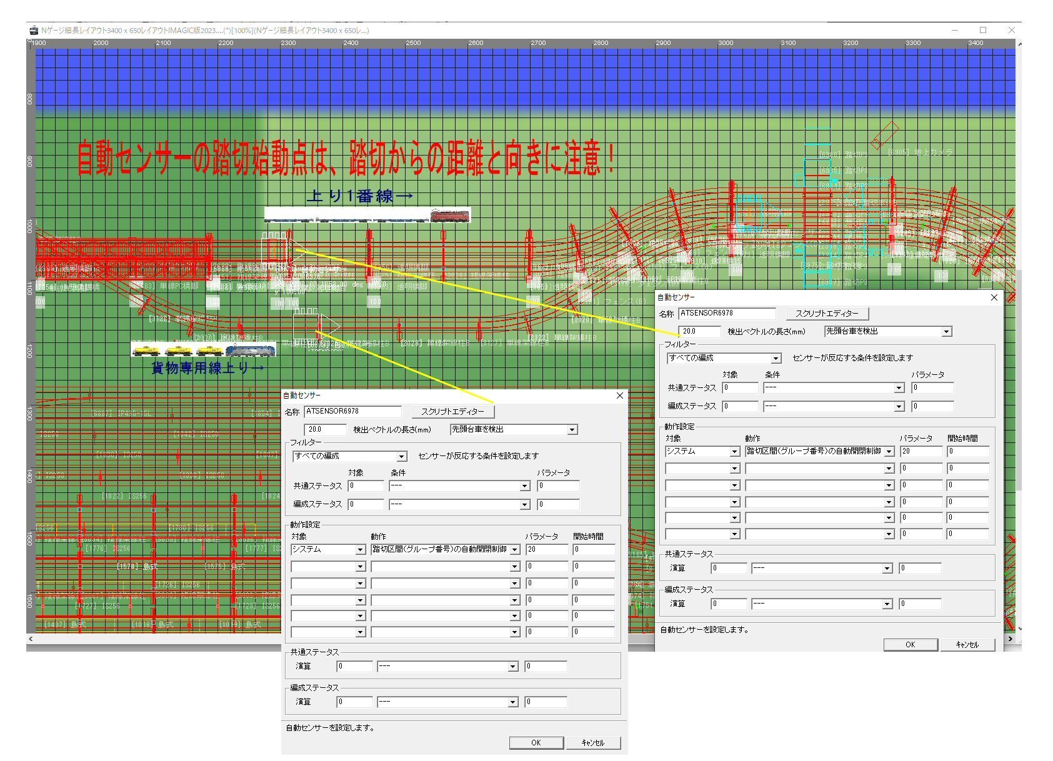Click the horizontal scrollbar right arrow
The image size is (1053, 761).
point(1011,639)
